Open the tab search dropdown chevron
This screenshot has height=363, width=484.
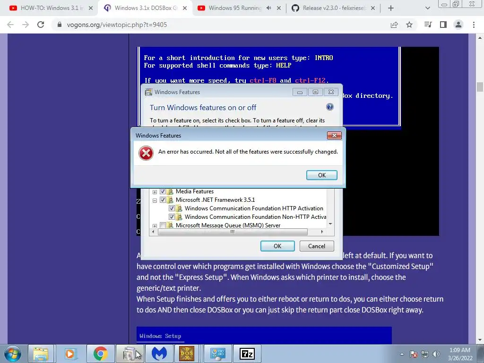click(427, 8)
